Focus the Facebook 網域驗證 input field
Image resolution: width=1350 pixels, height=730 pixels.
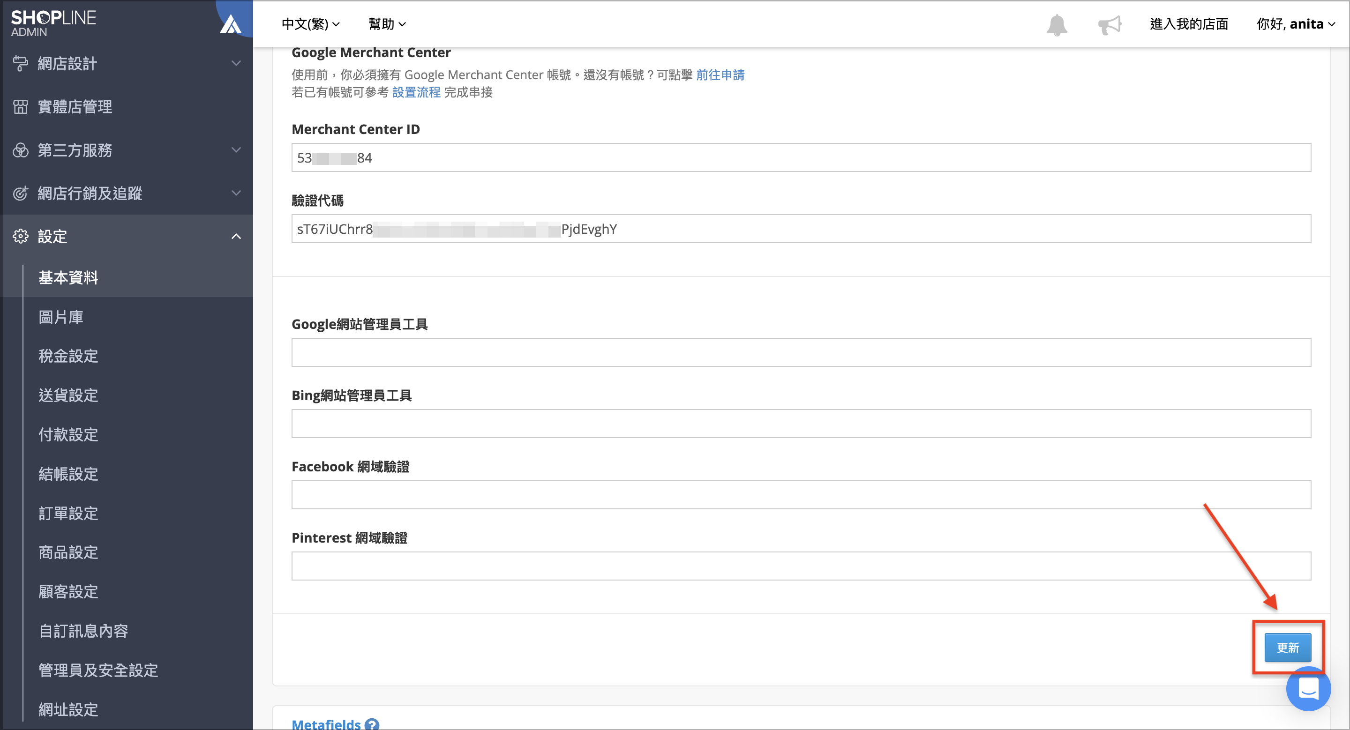[x=801, y=495]
